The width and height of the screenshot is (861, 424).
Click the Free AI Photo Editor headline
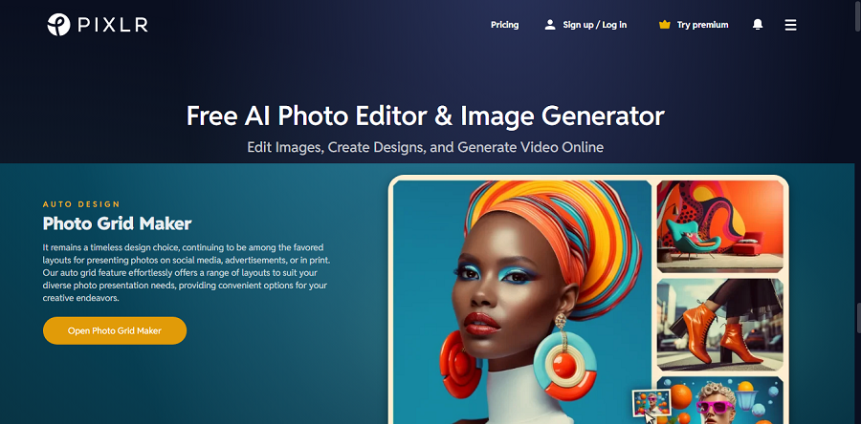tap(426, 117)
